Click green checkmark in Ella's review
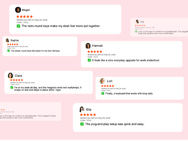Image resolution: width=188 pixels, height=141 pixels. [82, 124]
